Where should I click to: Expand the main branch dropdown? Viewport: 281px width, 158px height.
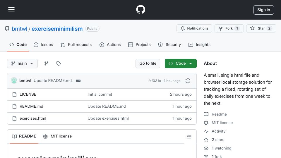[x=23, y=63]
